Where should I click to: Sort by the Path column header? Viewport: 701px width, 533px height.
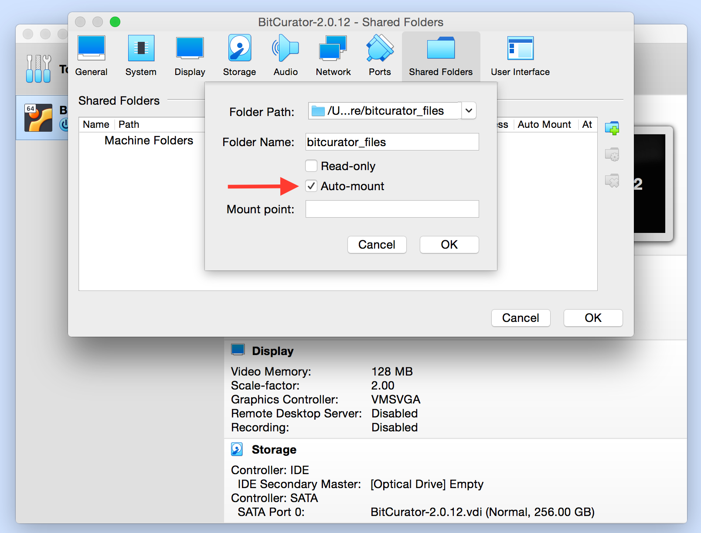point(129,125)
